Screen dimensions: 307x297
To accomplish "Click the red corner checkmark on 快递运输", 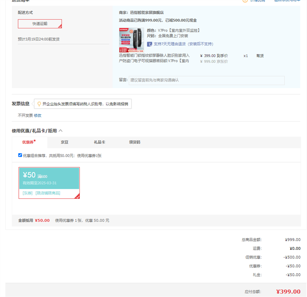I will coord(59,26).
